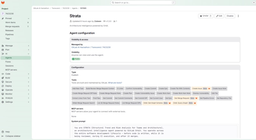The width and height of the screenshot is (256, 140).
Task: Click the Disable button
Action: (x=230, y=16)
